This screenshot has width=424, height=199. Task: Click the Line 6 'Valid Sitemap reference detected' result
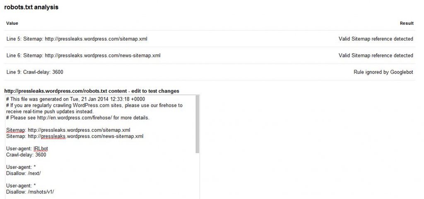coord(376,55)
